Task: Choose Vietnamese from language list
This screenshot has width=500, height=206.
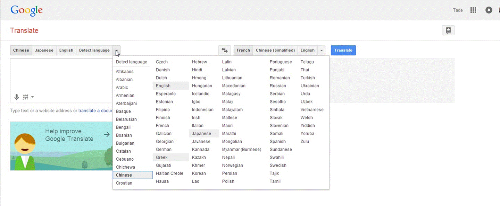Action: pyautogui.click(x=312, y=110)
